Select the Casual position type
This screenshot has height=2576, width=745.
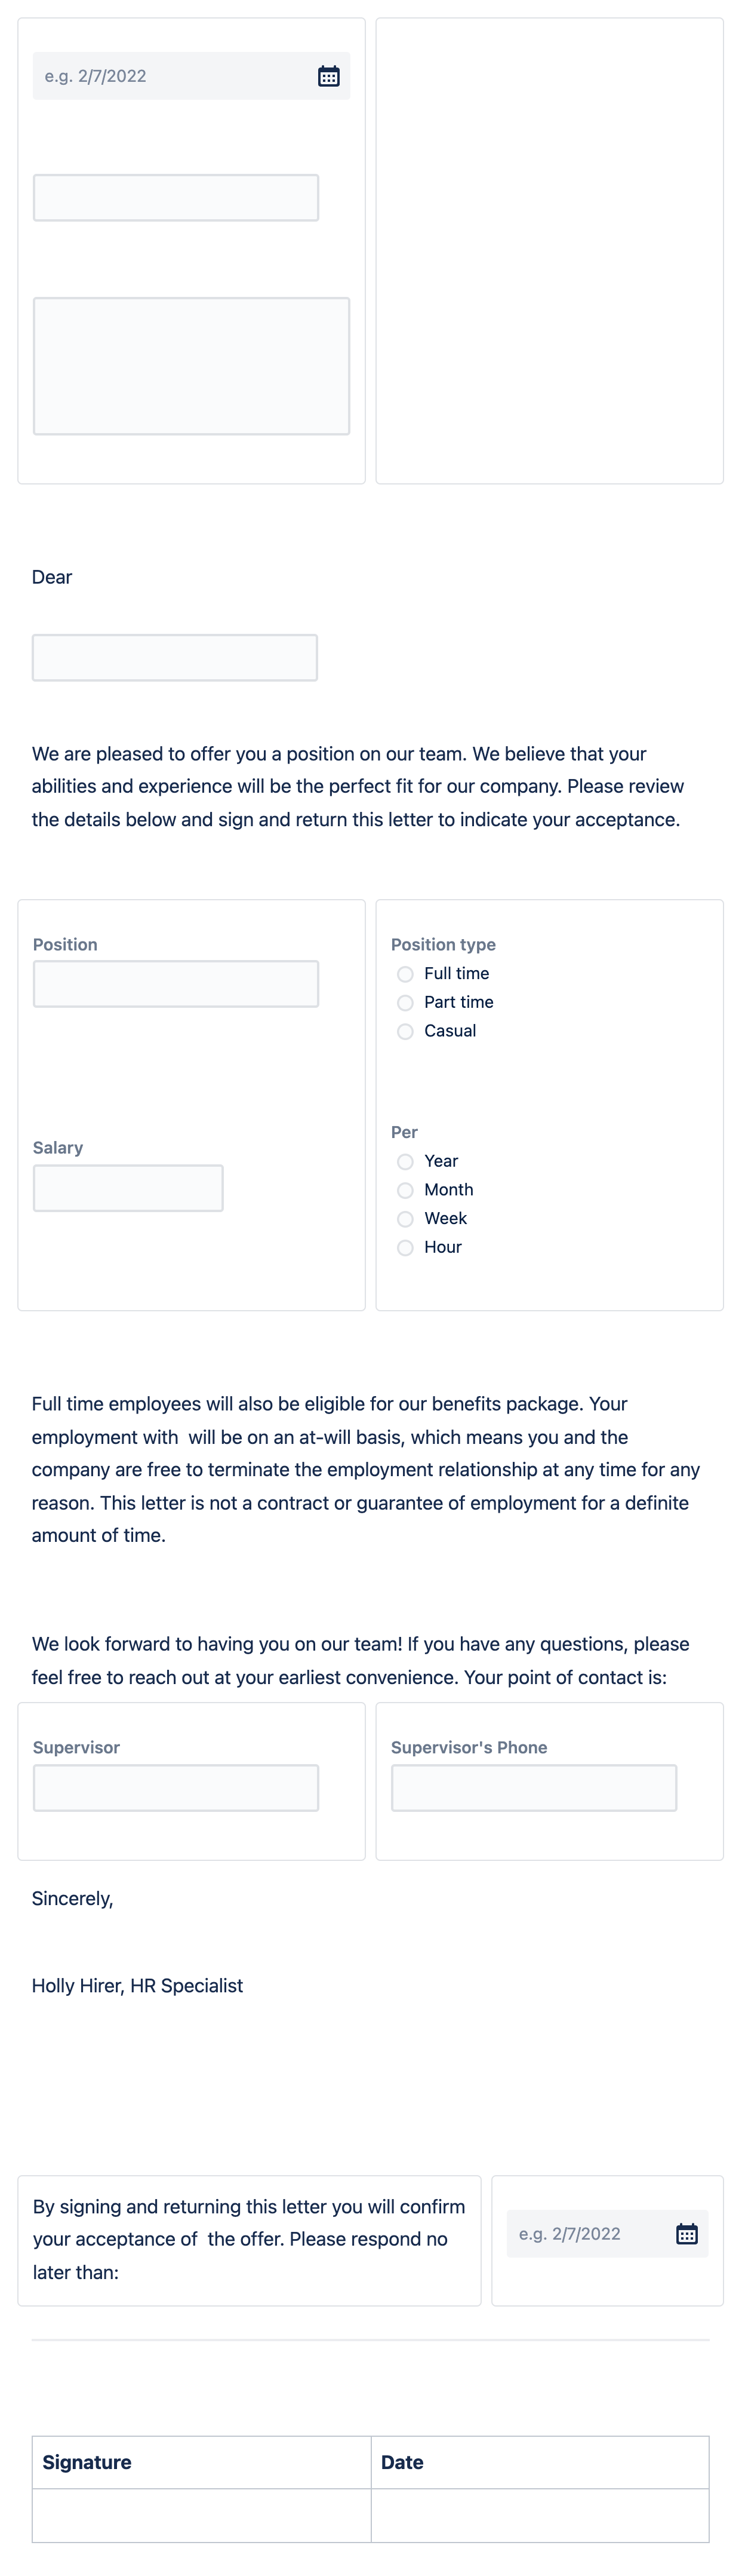tap(405, 1032)
